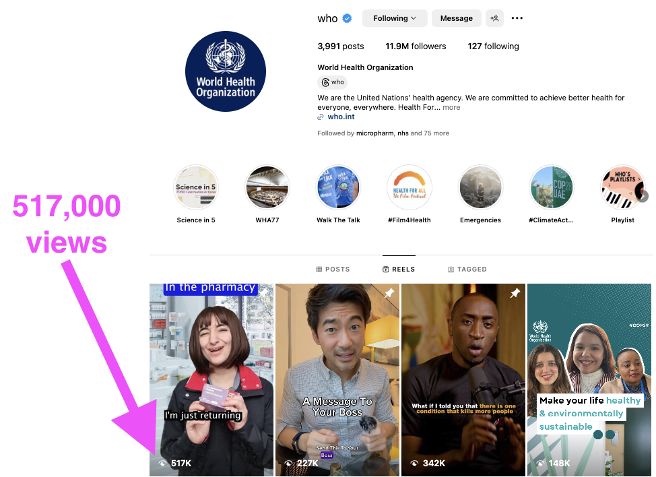The width and height of the screenshot is (656, 477).
Task: Click the @who Threads badge below the name
Action: (332, 82)
